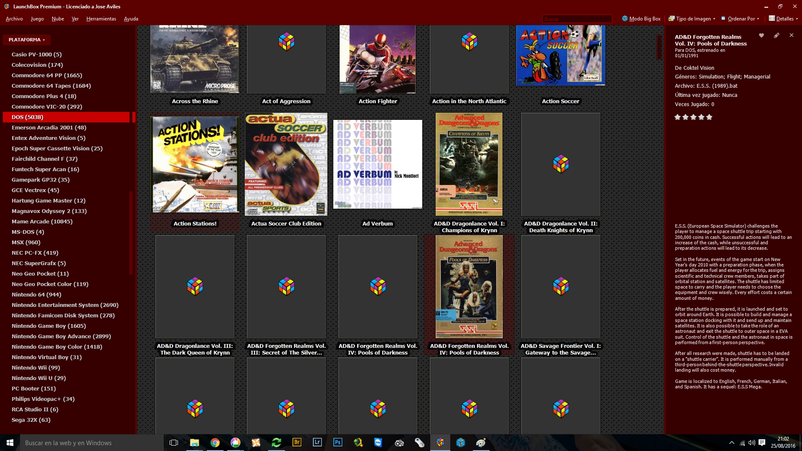Set rating to the fifth star
Screen dimensions: 802x451
pyautogui.click(x=709, y=117)
